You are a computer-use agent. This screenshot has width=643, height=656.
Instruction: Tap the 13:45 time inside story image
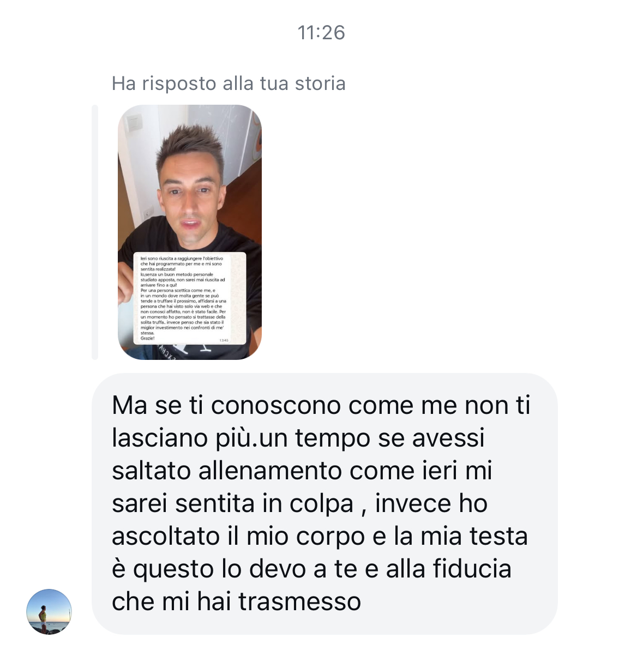click(224, 340)
